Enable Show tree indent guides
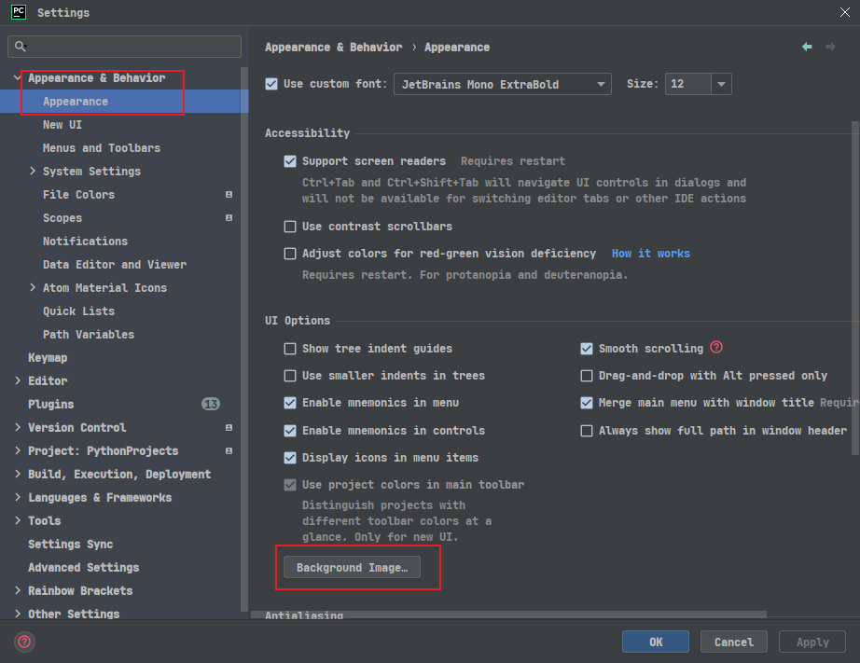The width and height of the screenshot is (860, 663). click(290, 349)
